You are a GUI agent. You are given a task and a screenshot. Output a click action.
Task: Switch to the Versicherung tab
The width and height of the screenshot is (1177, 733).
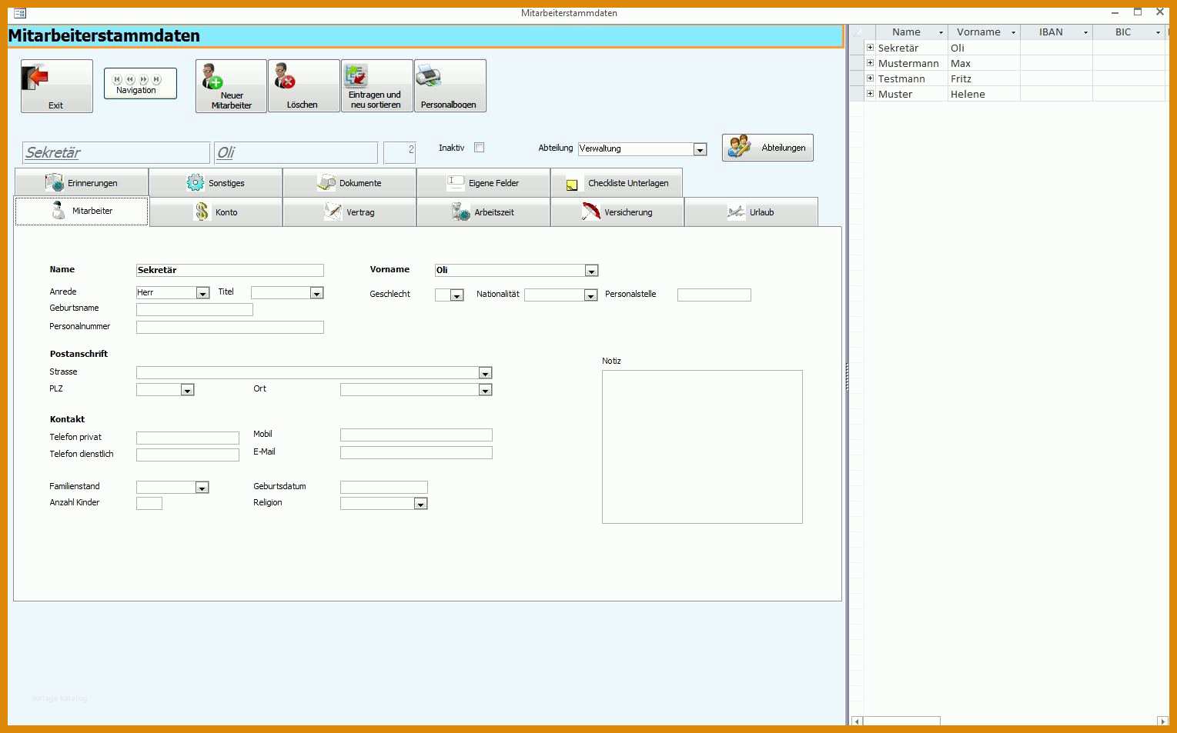(617, 212)
